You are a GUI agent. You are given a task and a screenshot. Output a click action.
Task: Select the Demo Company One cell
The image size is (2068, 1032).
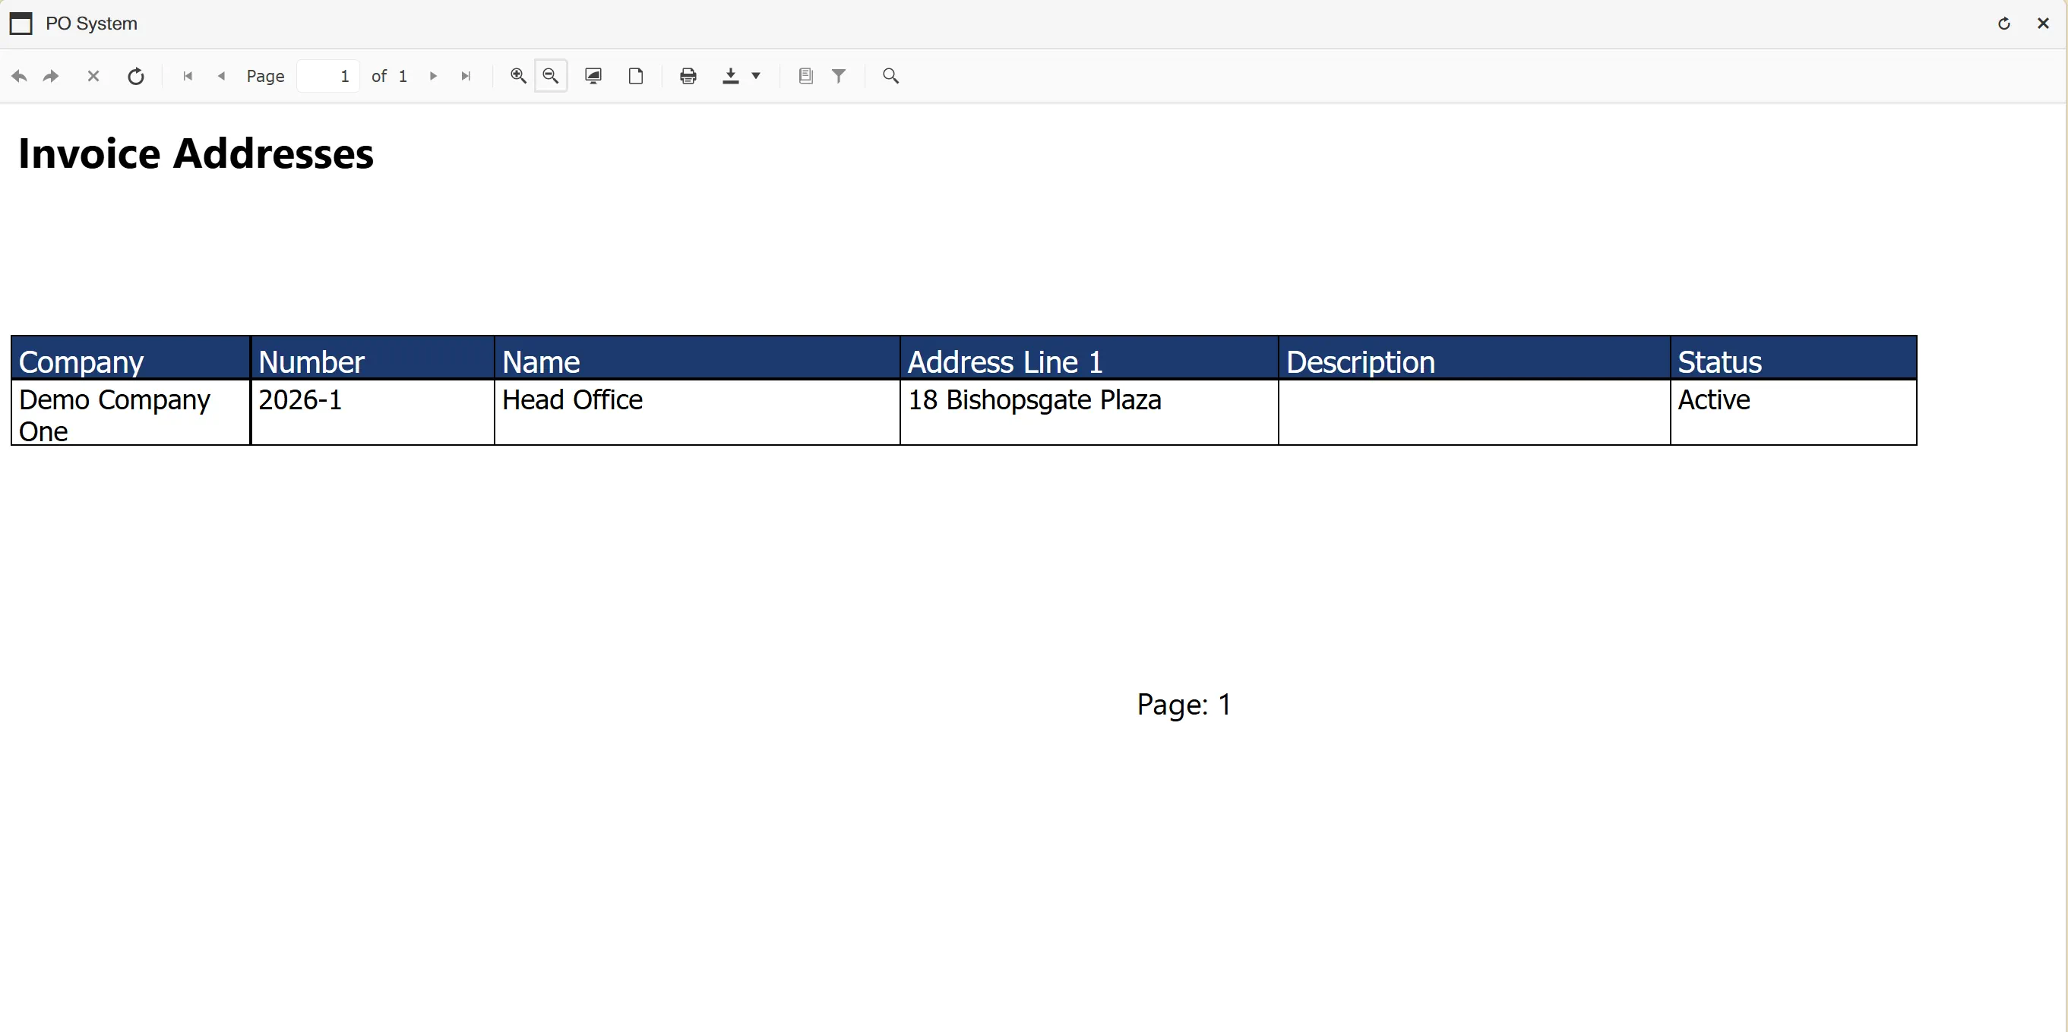click(131, 412)
